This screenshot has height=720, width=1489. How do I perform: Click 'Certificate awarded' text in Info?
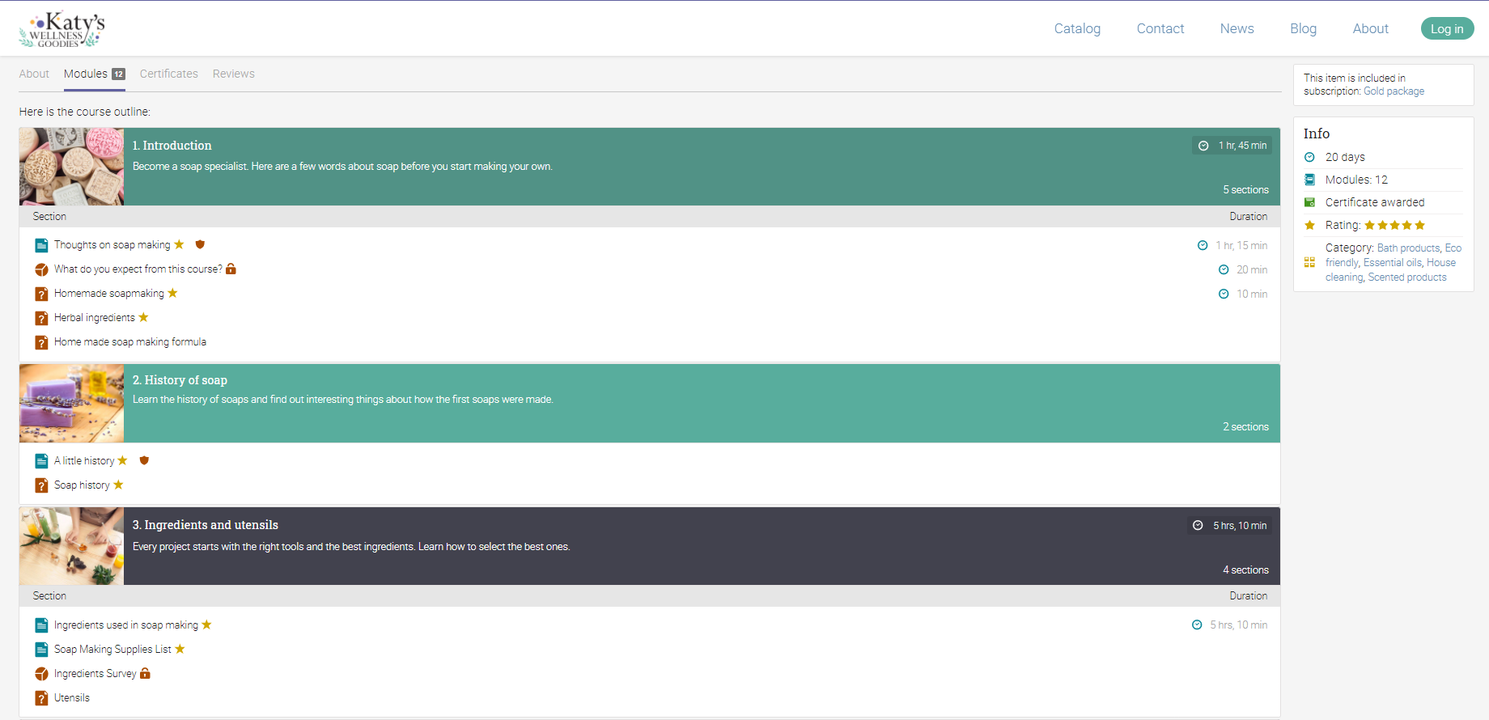click(x=1375, y=202)
